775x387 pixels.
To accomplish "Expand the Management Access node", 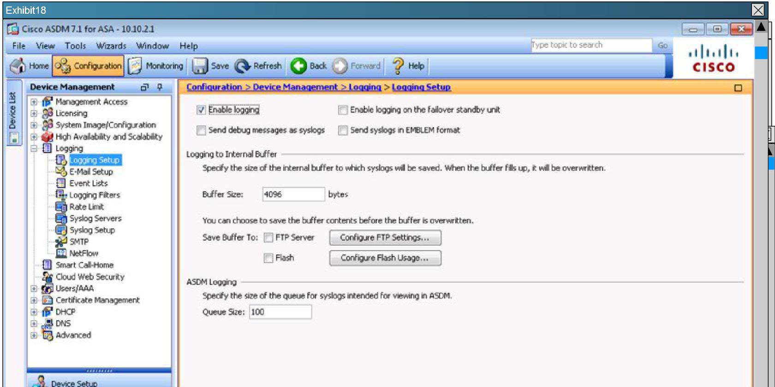I will point(34,101).
